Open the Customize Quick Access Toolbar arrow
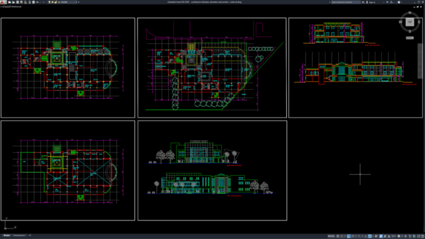This screenshot has height=239, width=425. [78, 2]
